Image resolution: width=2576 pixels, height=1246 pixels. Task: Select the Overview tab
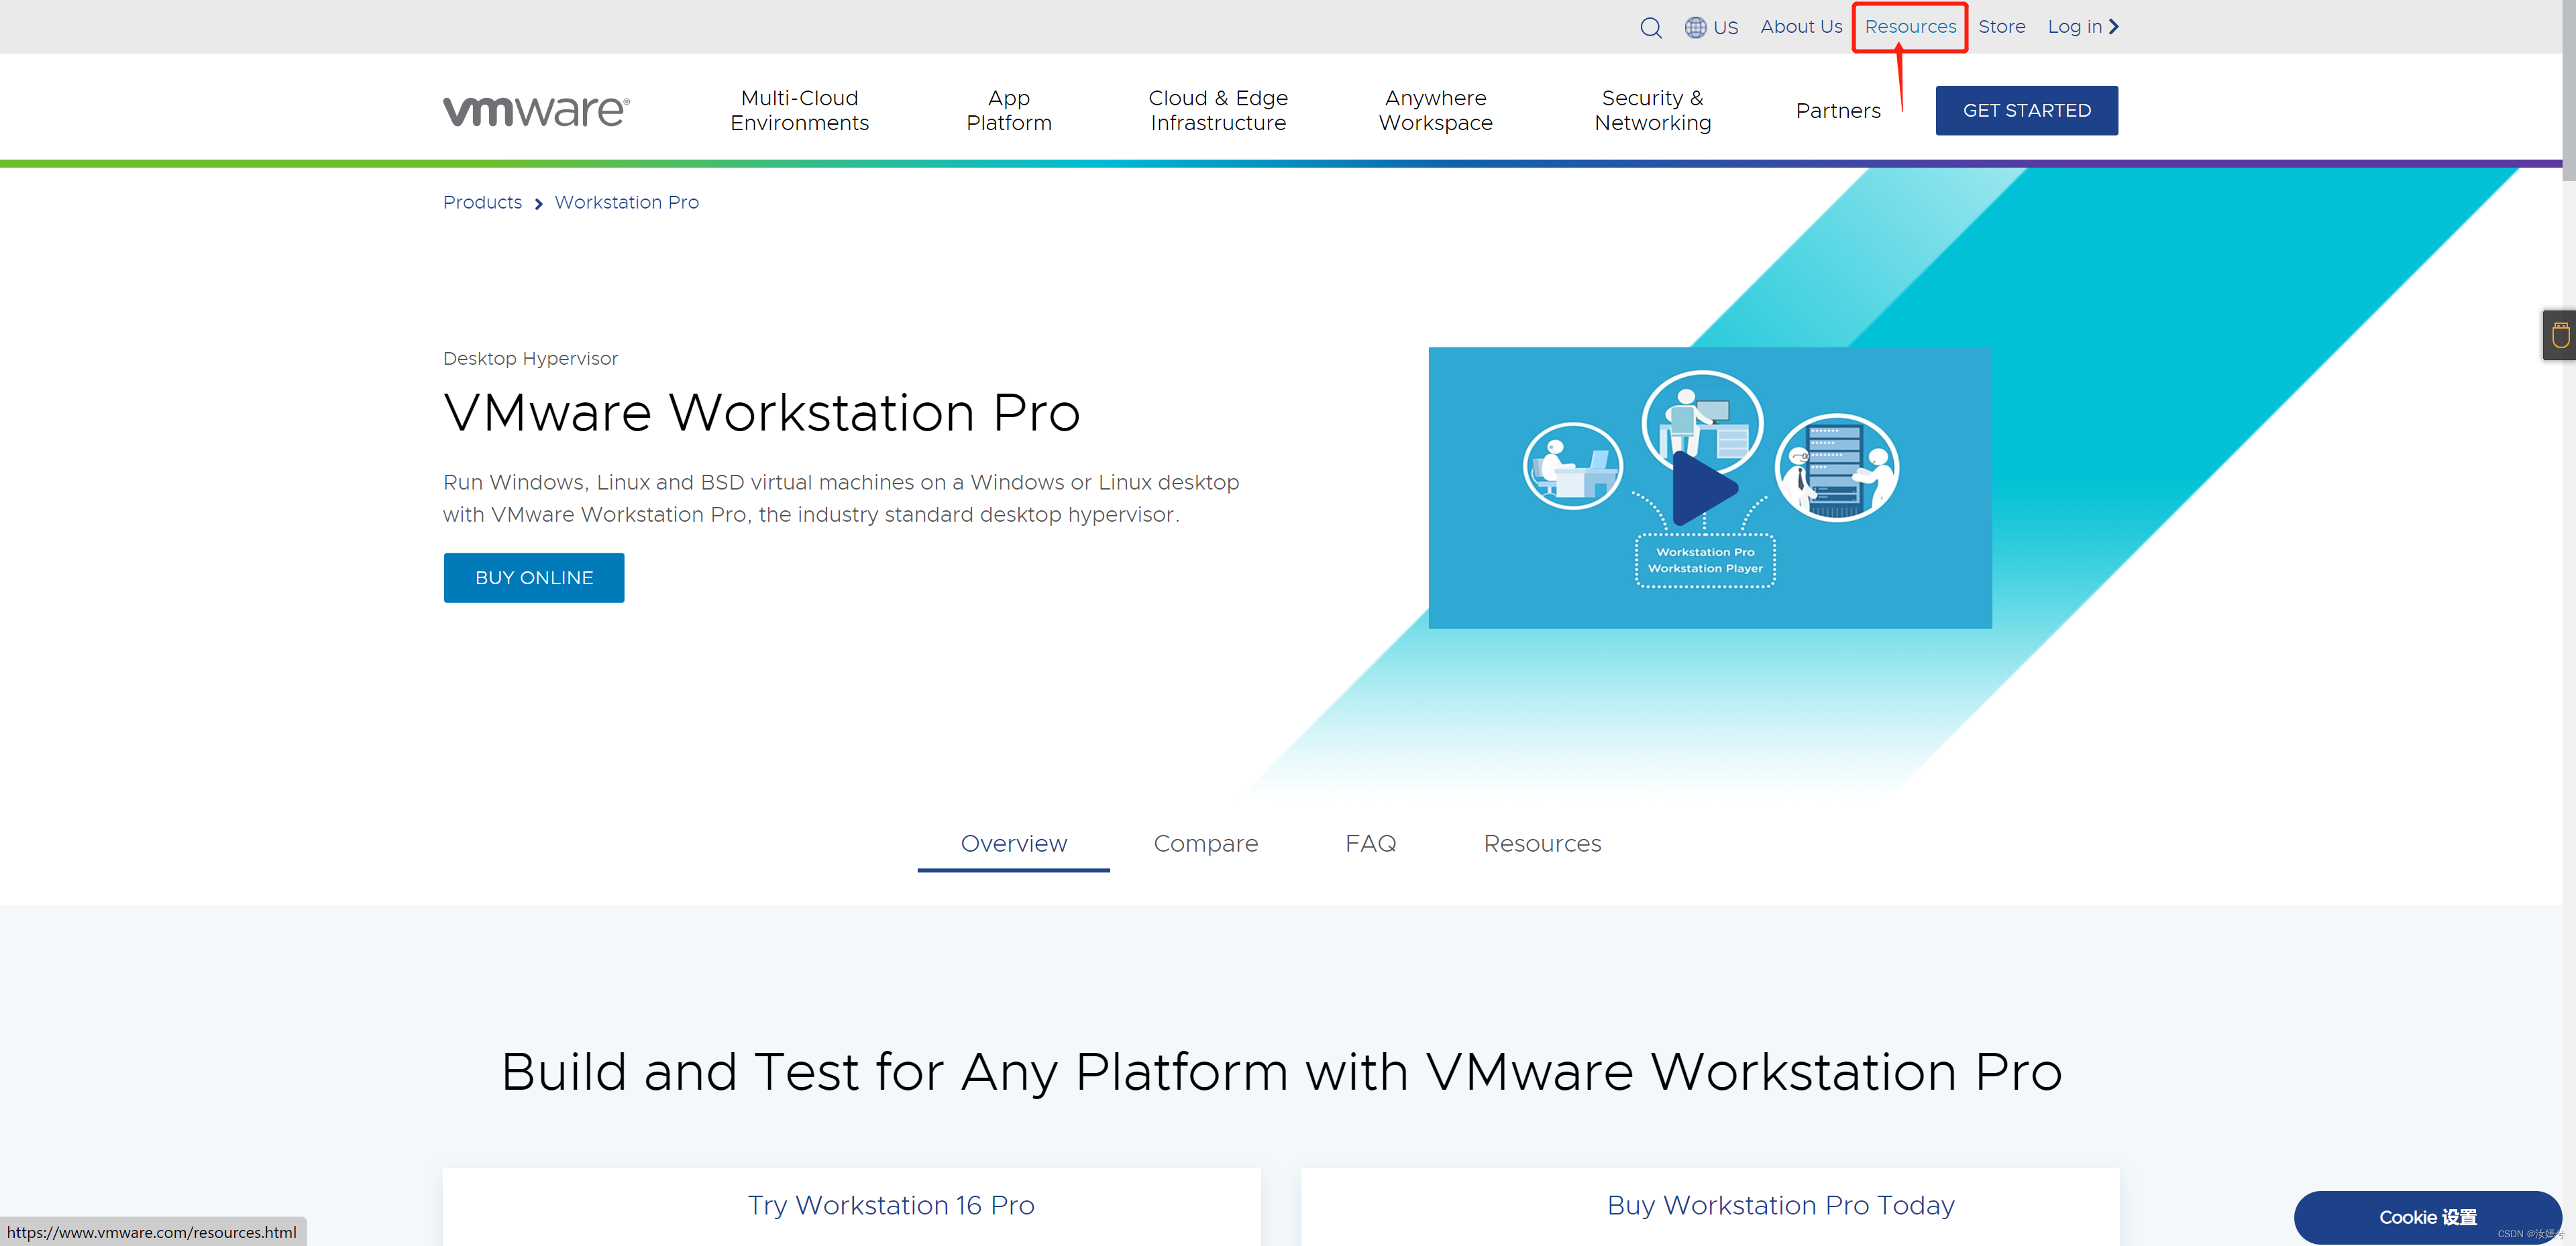(1013, 843)
